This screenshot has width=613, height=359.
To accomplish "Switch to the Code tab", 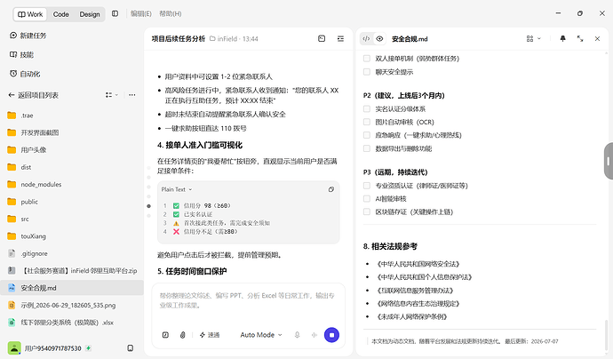I will [x=61, y=14].
